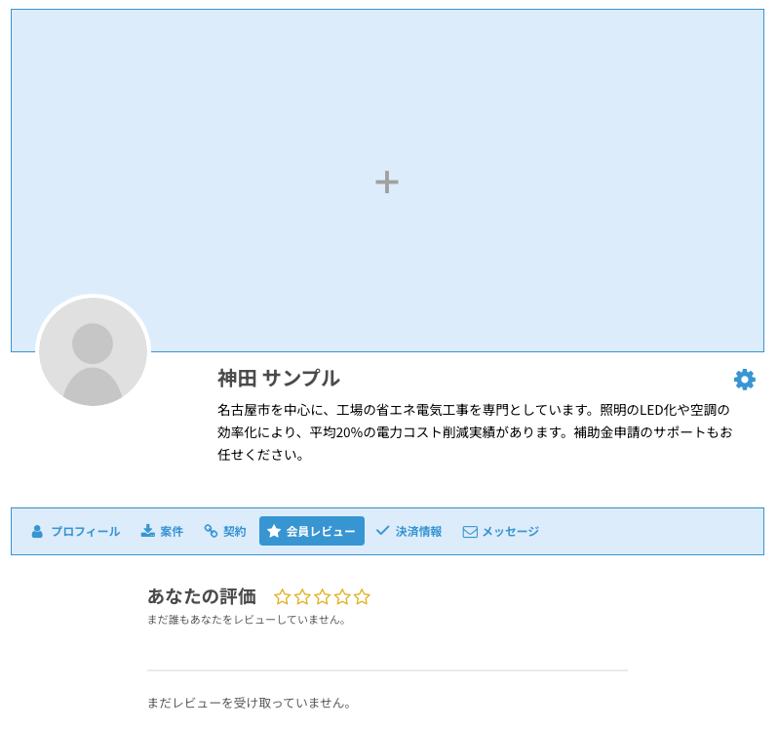Select the fifth rating star
778x730 pixels.
362,596
